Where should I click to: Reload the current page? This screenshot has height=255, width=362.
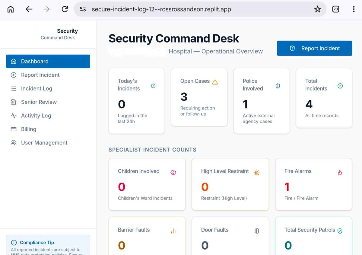(x=65, y=9)
